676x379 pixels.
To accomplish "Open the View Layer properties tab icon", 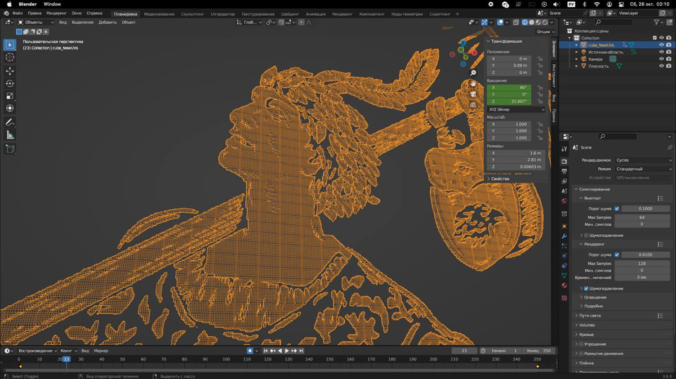I will click(564, 181).
